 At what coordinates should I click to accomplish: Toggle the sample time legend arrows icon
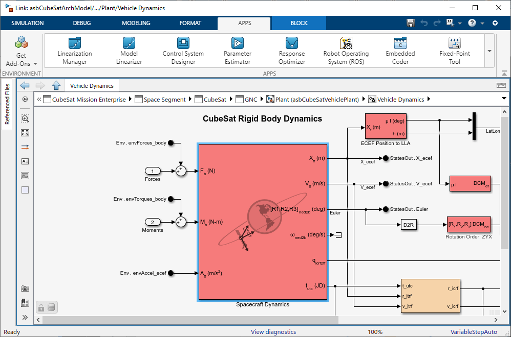pyautogui.click(x=25, y=147)
